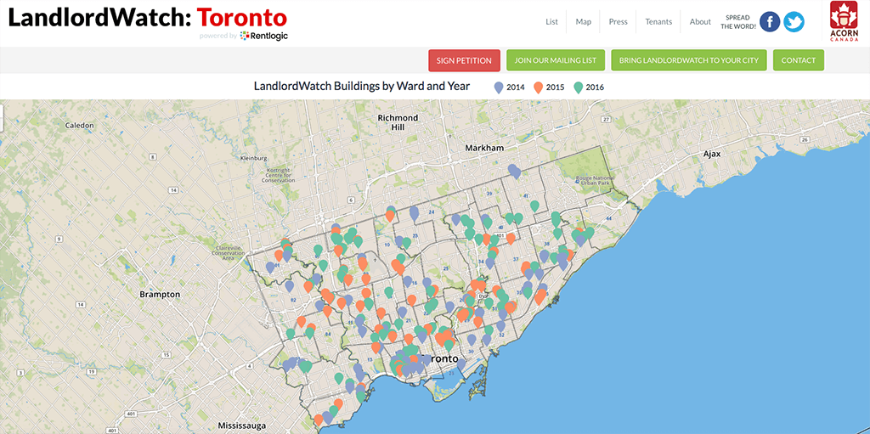870x434 pixels.
Task: Select the purple marker beside ward 24 label
Action: click(414, 211)
